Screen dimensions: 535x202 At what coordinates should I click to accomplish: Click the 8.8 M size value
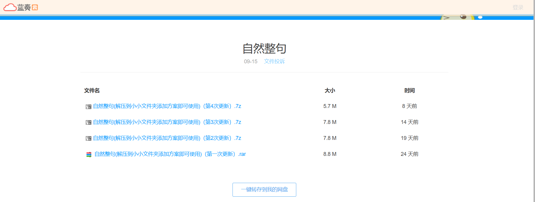click(330, 154)
